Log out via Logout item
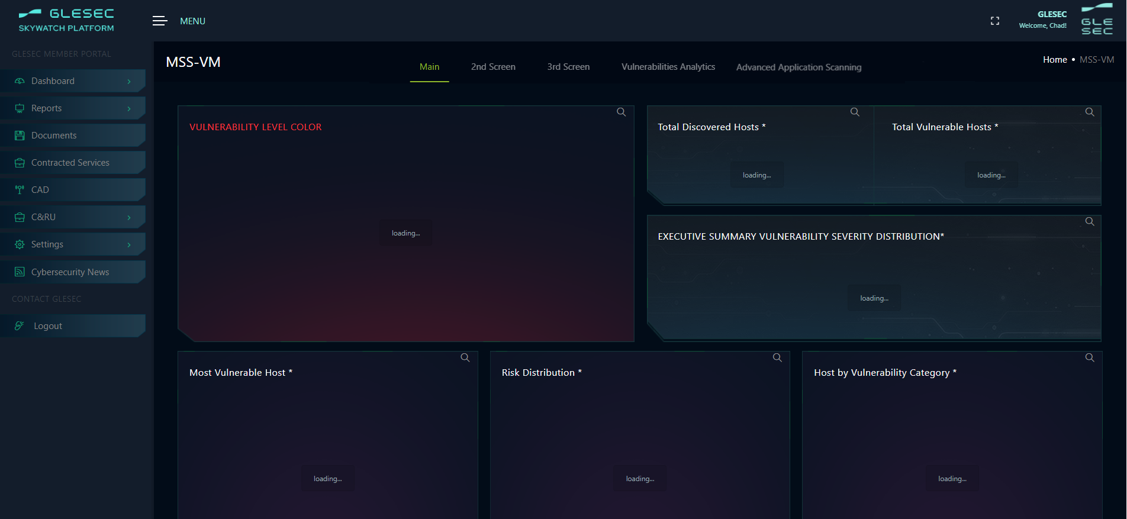Viewport: 1127px width, 519px height. [x=73, y=326]
